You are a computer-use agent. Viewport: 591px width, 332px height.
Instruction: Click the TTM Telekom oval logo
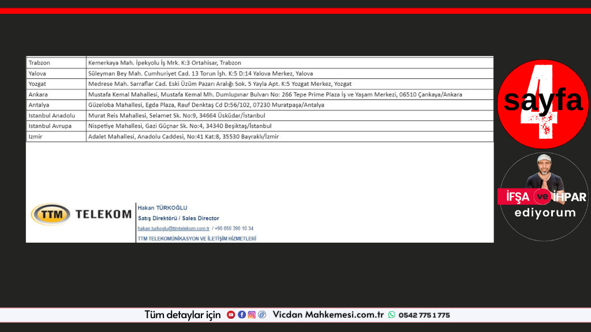[x=51, y=214]
